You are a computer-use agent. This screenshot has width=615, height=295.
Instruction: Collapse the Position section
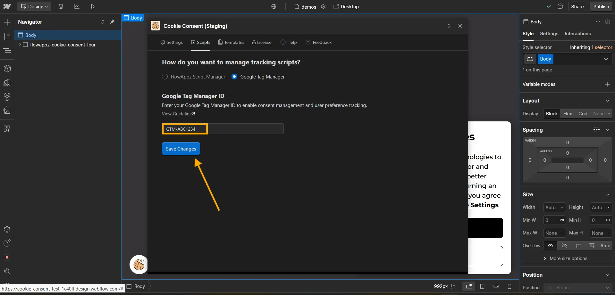click(607, 275)
